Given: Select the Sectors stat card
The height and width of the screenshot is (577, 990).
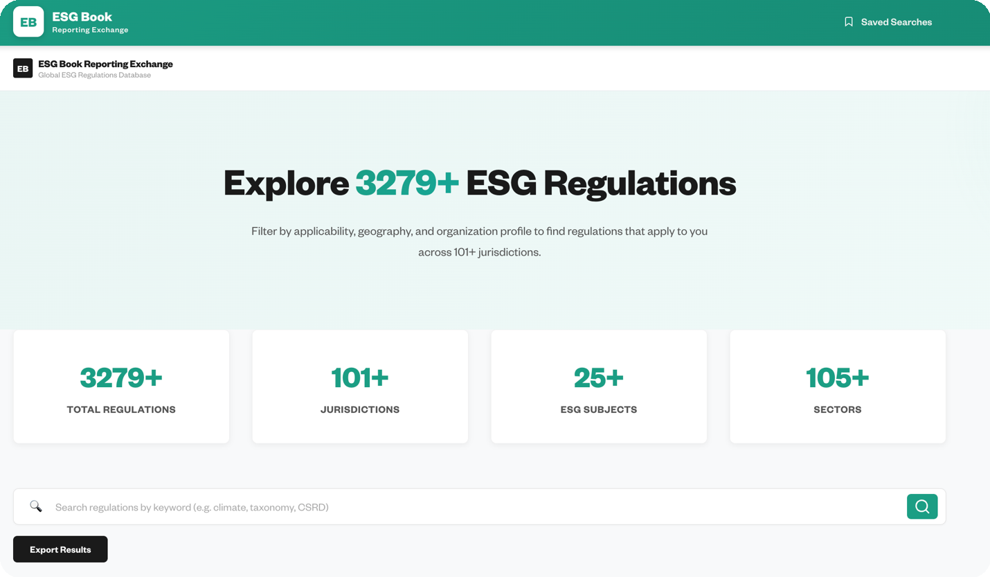Looking at the screenshot, I should tap(838, 386).
